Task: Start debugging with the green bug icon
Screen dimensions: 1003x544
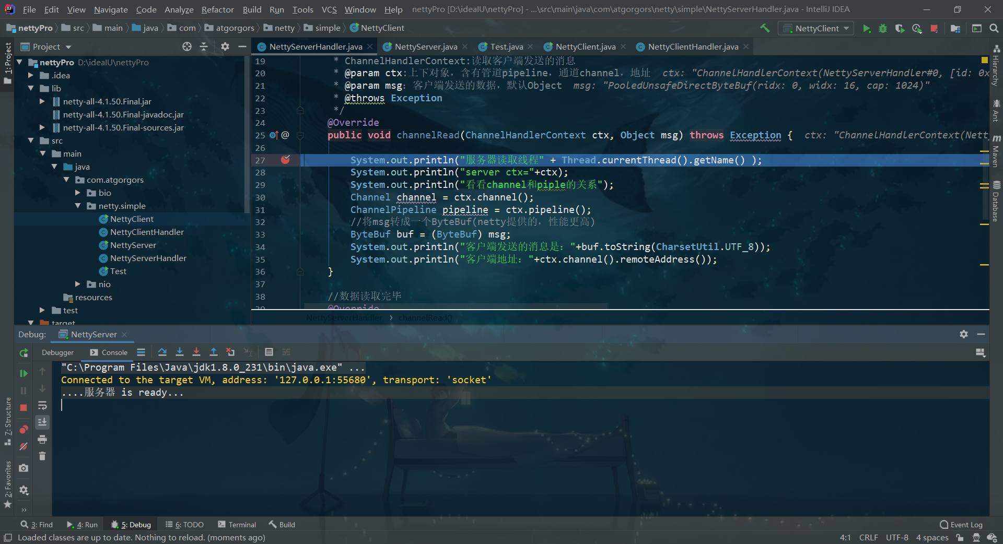Action: pos(883,28)
